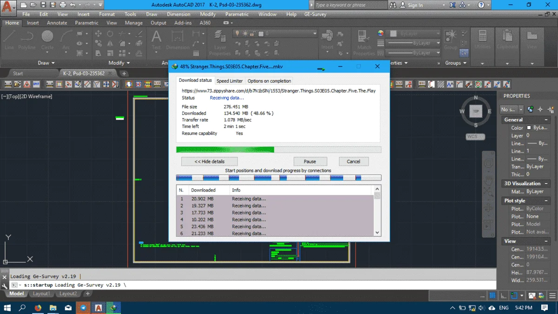Switch to the Speed Limiter tab

click(230, 81)
